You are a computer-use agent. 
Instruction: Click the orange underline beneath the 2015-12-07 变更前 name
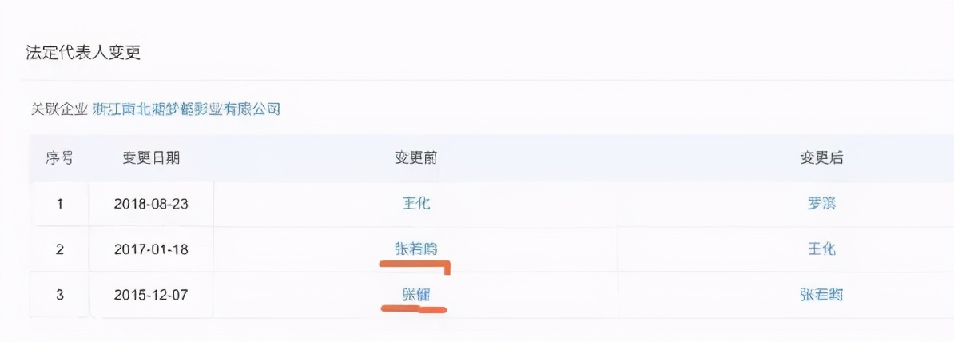point(413,308)
